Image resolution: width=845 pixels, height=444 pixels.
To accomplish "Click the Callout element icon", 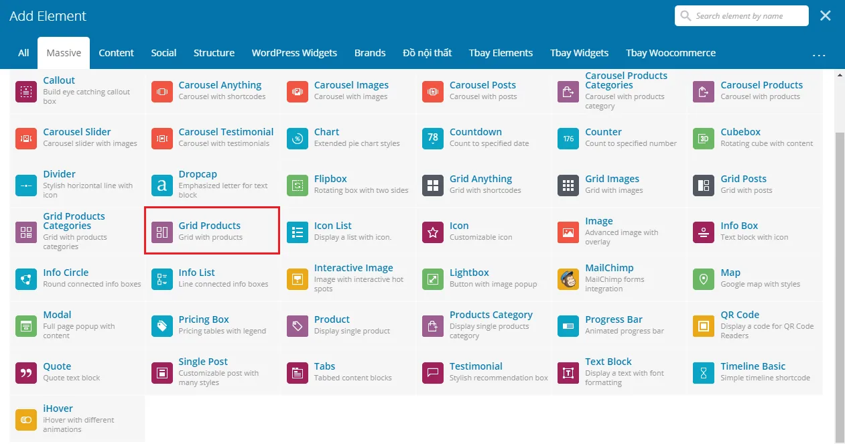I will click(26, 91).
